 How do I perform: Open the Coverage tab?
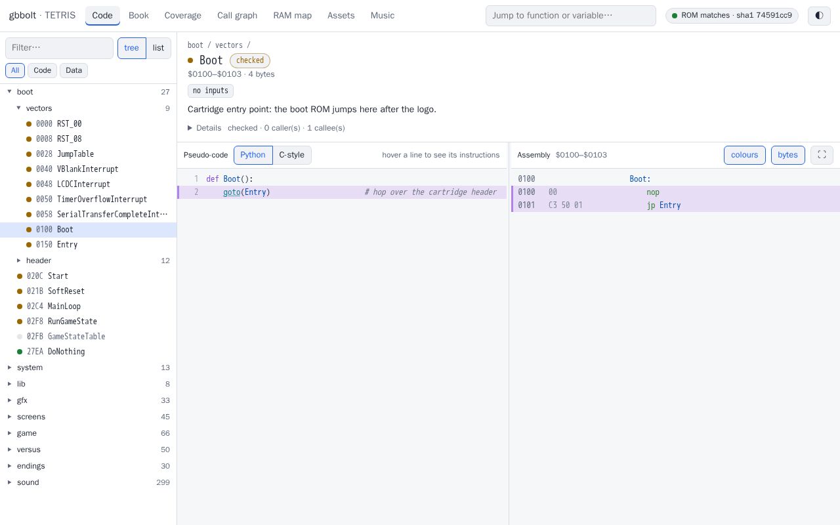183,15
